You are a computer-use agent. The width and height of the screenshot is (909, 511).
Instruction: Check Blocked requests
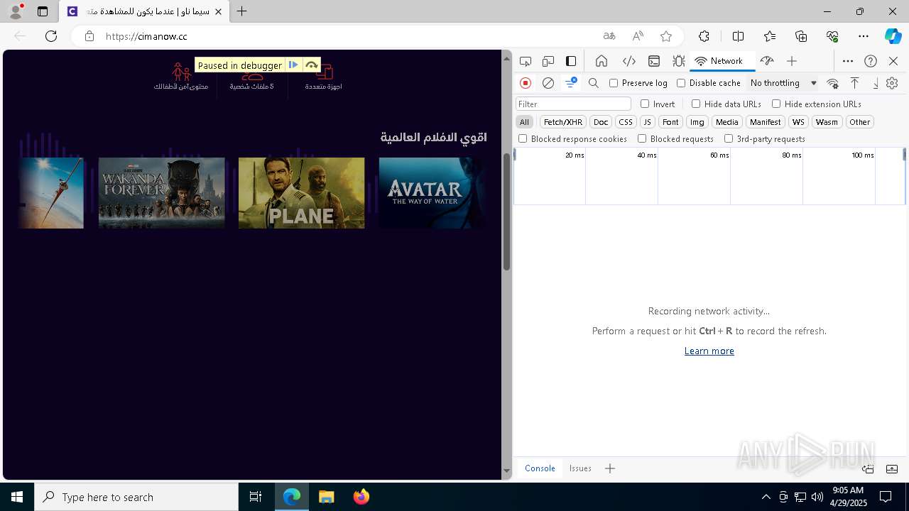pos(642,139)
